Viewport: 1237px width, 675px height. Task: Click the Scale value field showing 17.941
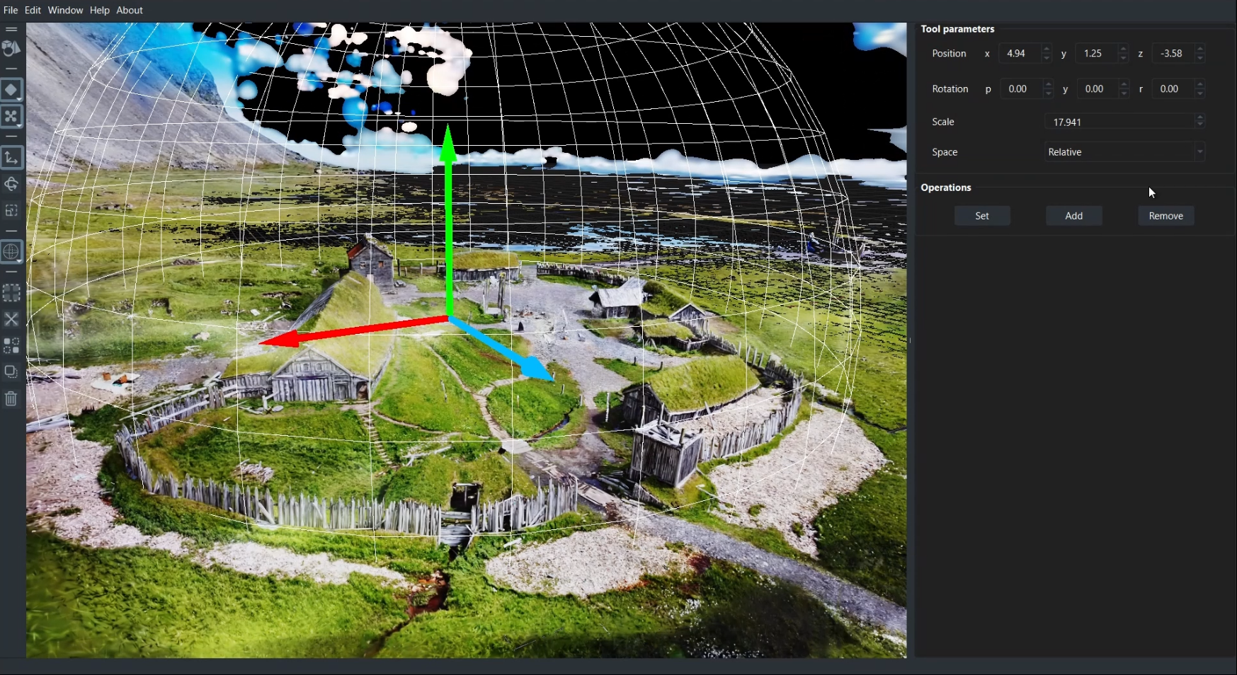tap(1119, 122)
